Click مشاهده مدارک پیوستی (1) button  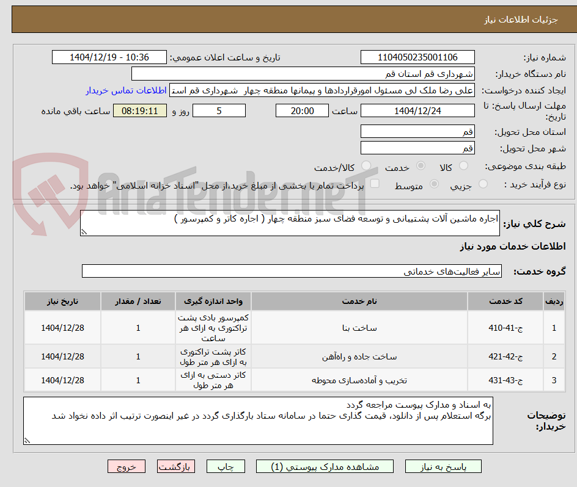click(325, 467)
